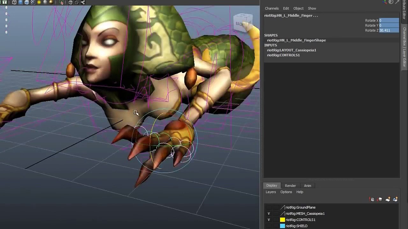408x229 pixels.
Task: Select the riotRig:LAYOUT_Cassiopeia1 input
Action: pos(292,50)
